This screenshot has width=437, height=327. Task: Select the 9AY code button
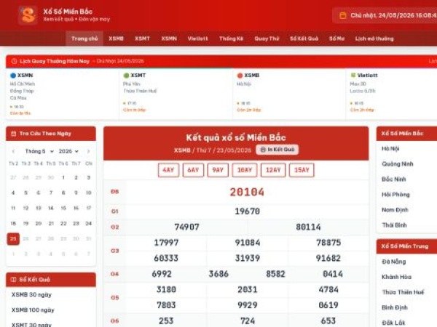click(x=218, y=170)
